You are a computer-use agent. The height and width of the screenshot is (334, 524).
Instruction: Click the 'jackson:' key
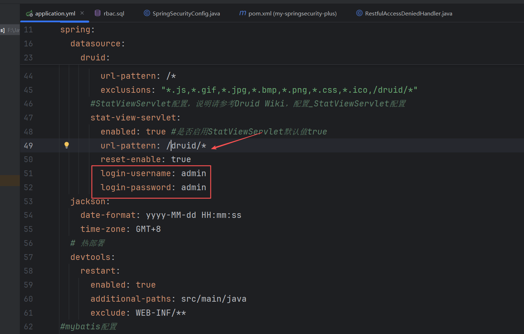(x=90, y=201)
